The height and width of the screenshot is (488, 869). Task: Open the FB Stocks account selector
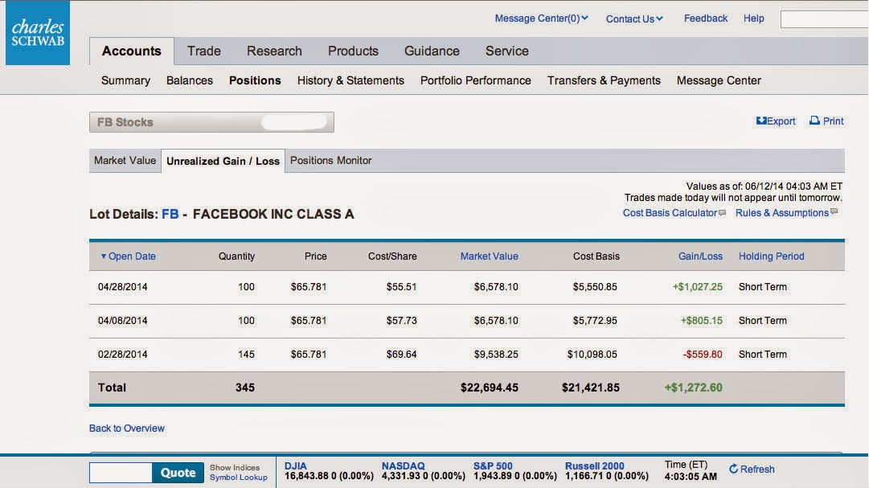(211, 122)
